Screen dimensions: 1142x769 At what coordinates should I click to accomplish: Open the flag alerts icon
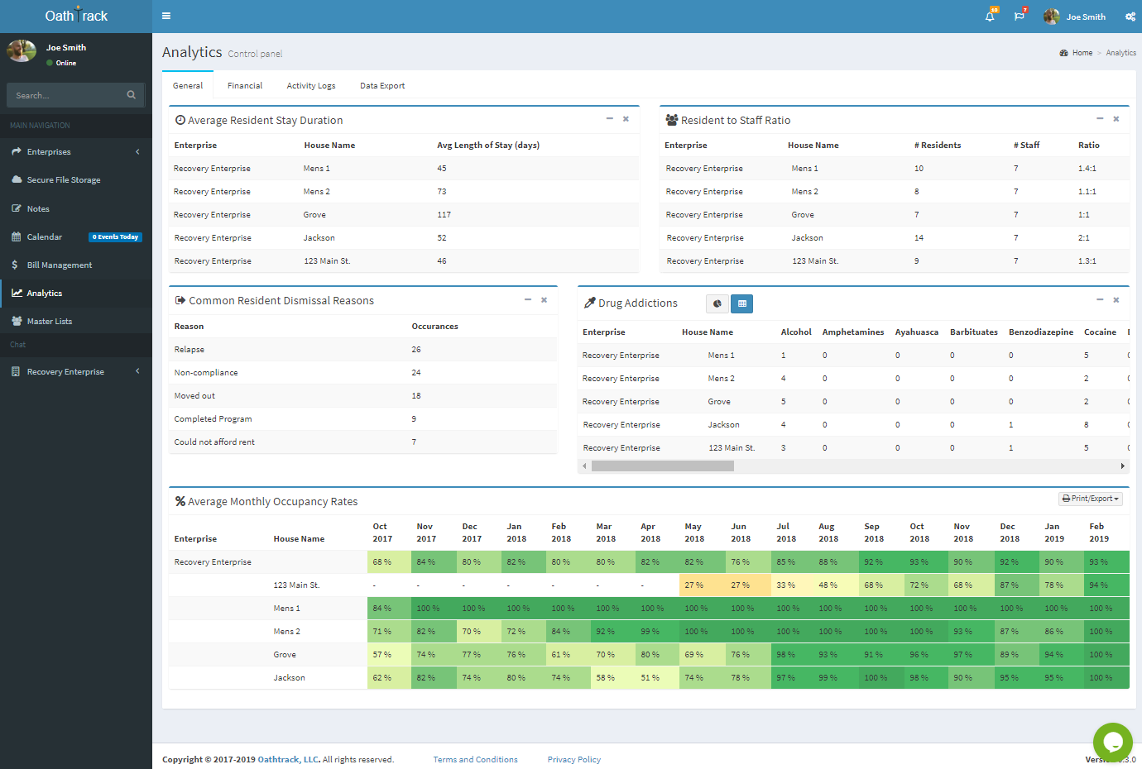click(1019, 16)
